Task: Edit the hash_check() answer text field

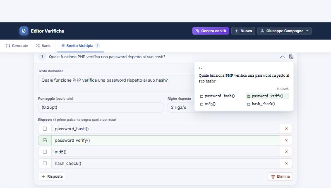Action: point(166,163)
